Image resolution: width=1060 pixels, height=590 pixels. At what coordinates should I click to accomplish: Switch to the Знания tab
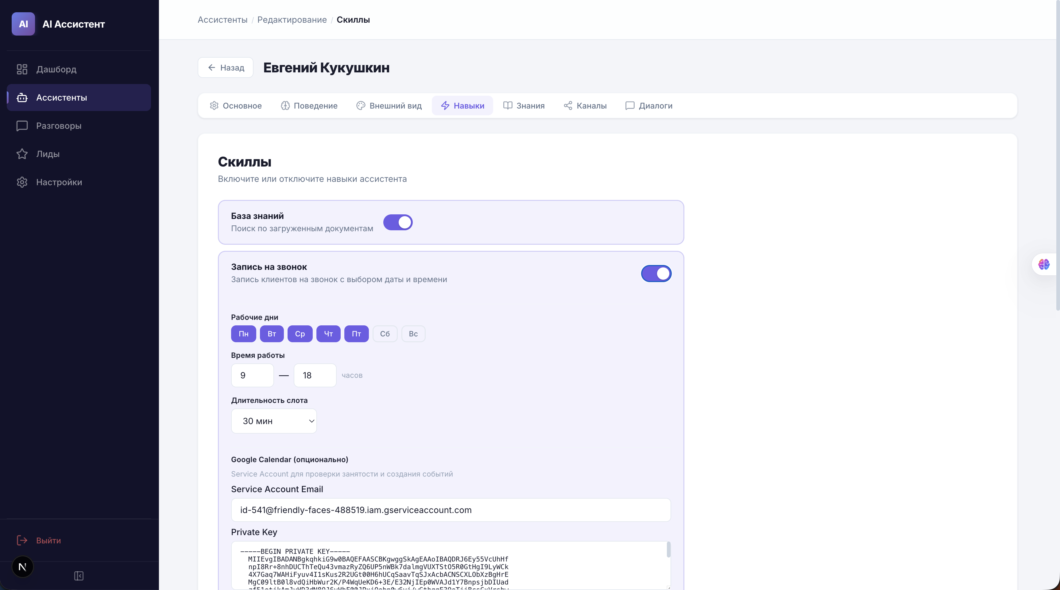524,106
